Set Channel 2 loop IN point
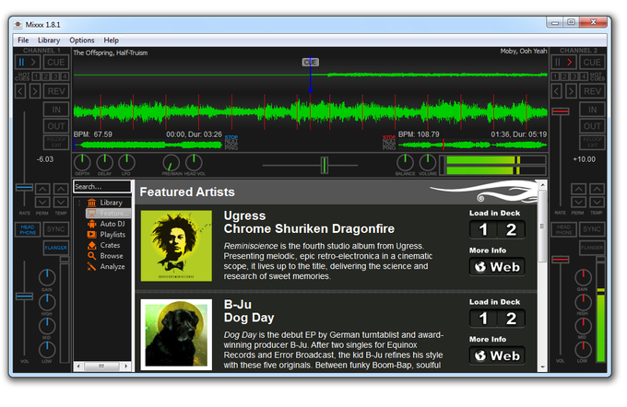627x407 pixels. coord(592,110)
